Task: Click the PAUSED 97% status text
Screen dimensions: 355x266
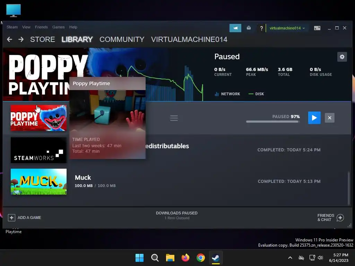Action: pos(286,116)
